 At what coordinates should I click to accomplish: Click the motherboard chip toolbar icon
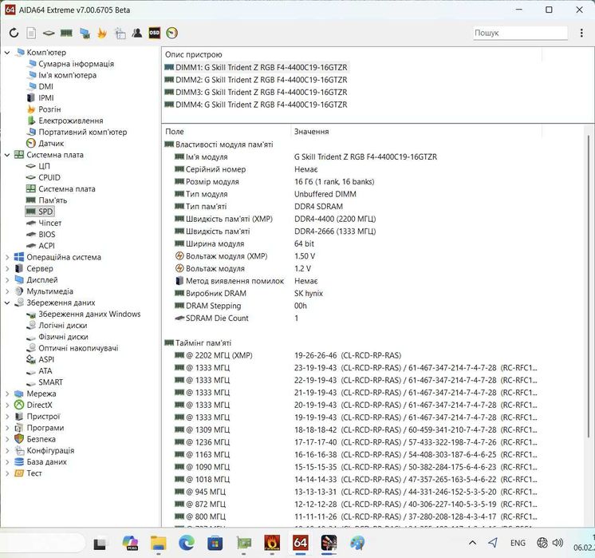pos(49,34)
